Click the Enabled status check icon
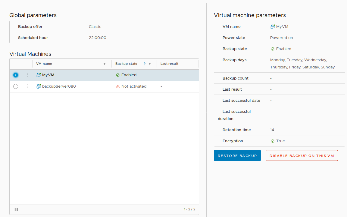Viewport: 347px width, 217px height. 117,75
